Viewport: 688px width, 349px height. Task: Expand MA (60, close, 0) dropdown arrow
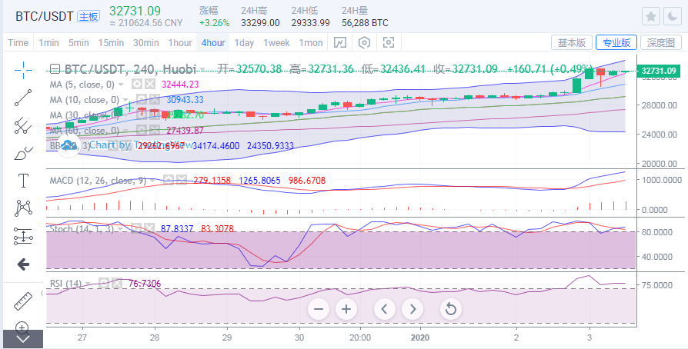[125, 130]
